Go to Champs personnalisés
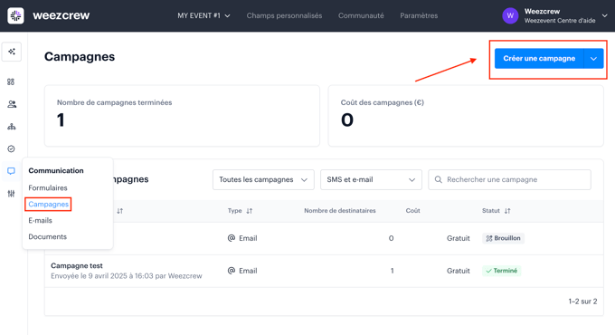 (x=284, y=15)
